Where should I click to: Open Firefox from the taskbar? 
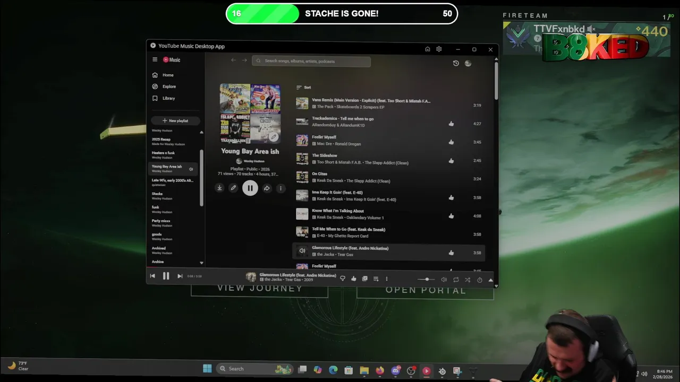point(380,370)
